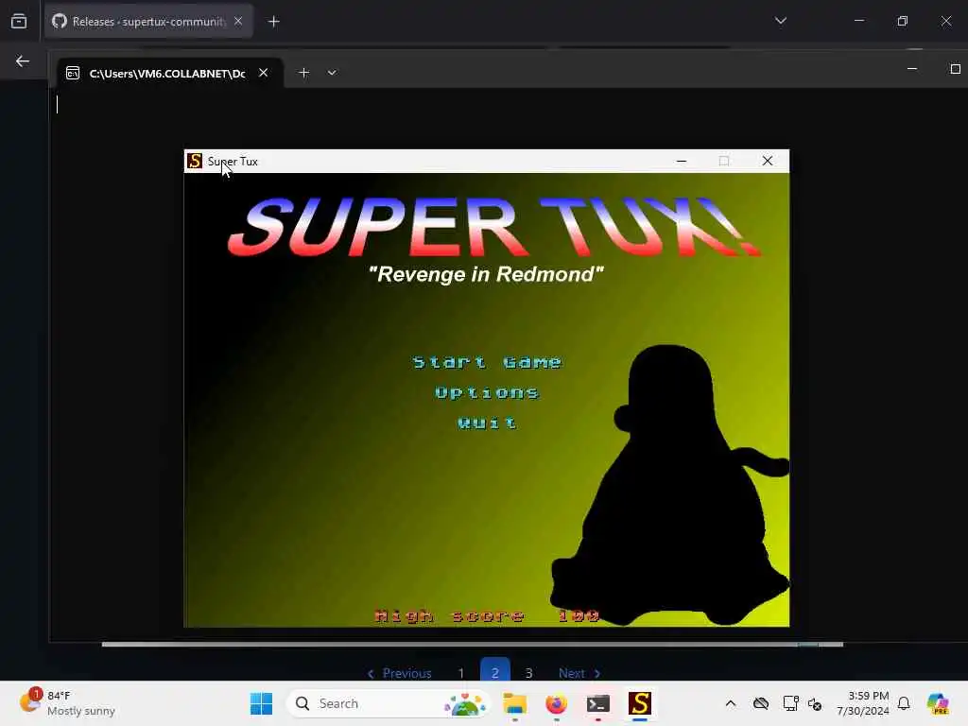Select Start Game in Super Tux menu
The image size is (968, 726).
click(x=487, y=362)
